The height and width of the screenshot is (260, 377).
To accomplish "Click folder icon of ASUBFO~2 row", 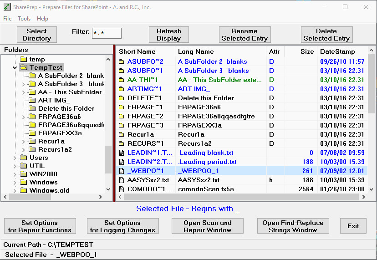I will coord(122,62).
